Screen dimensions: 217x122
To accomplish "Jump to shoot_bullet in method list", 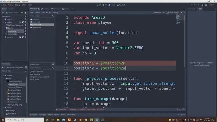I will 35,80.
